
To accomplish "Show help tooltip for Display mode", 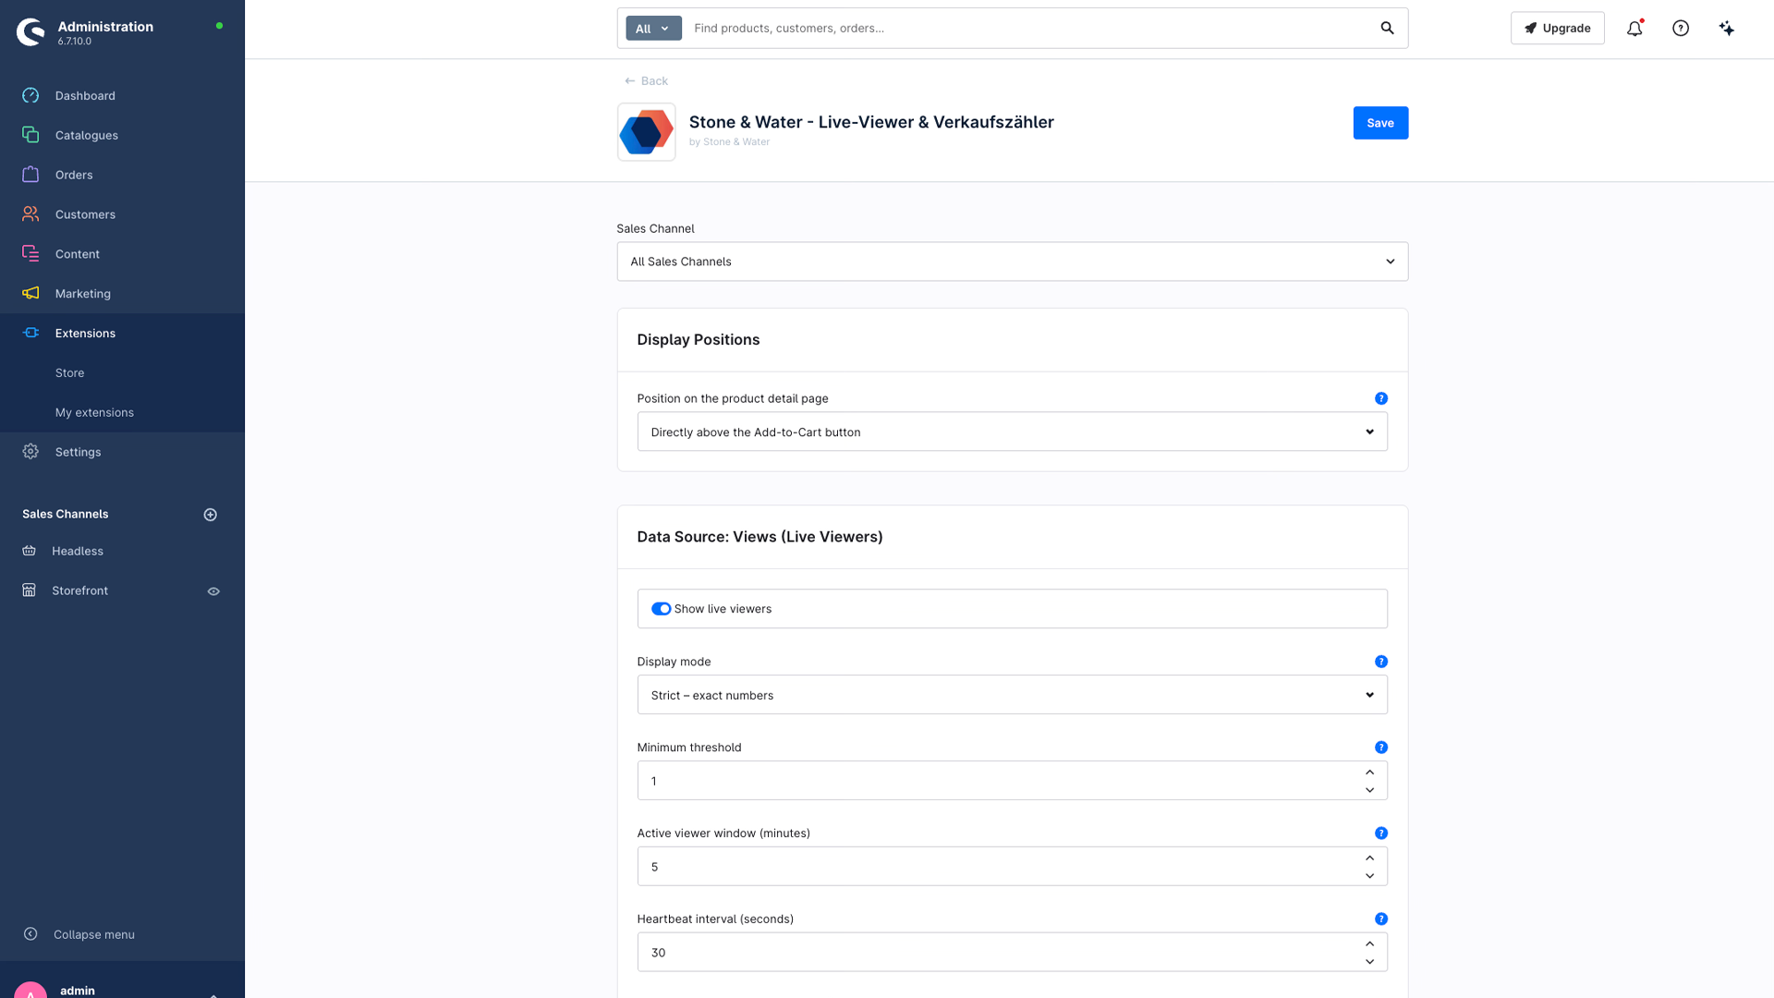I will tap(1381, 662).
